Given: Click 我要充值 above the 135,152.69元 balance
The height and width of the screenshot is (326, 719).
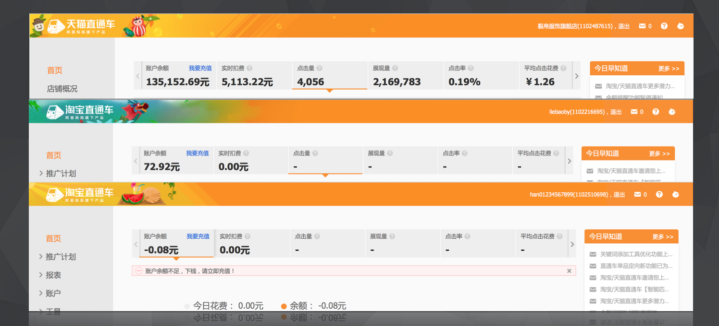Looking at the screenshot, I should 200,69.
